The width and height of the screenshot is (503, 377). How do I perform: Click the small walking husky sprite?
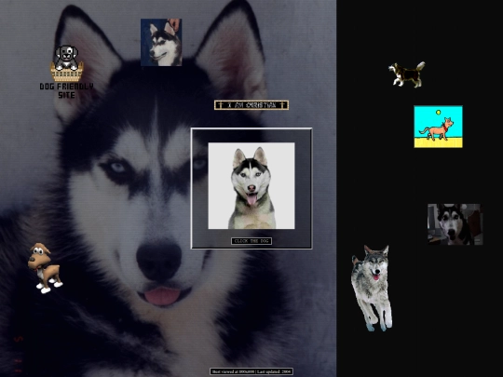pyautogui.click(x=407, y=74)
